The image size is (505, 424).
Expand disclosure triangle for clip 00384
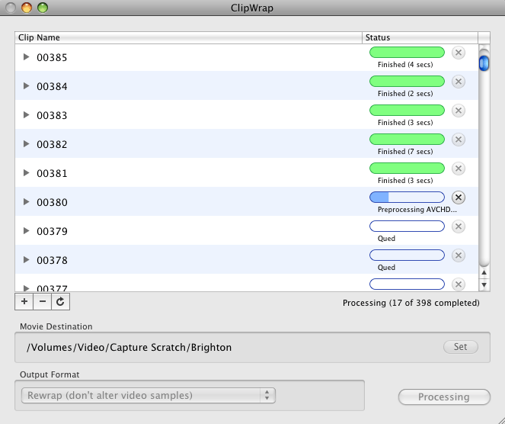coord(26,86)
